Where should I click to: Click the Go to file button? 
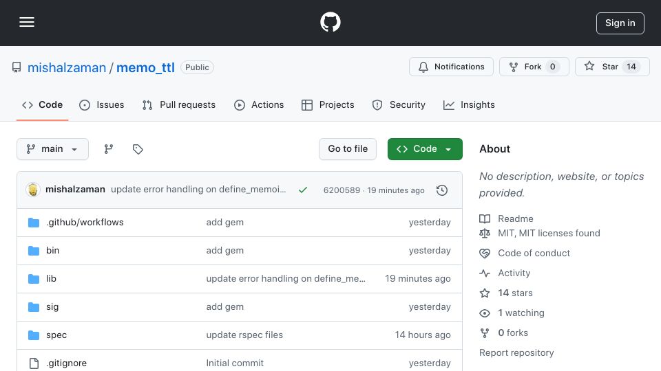point(348,149)
